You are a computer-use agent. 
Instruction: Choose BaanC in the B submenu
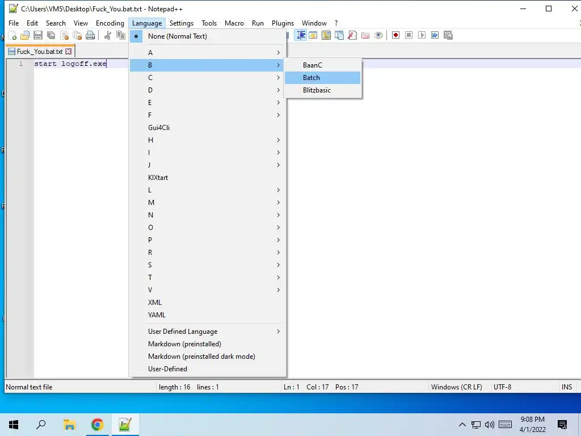322,65
